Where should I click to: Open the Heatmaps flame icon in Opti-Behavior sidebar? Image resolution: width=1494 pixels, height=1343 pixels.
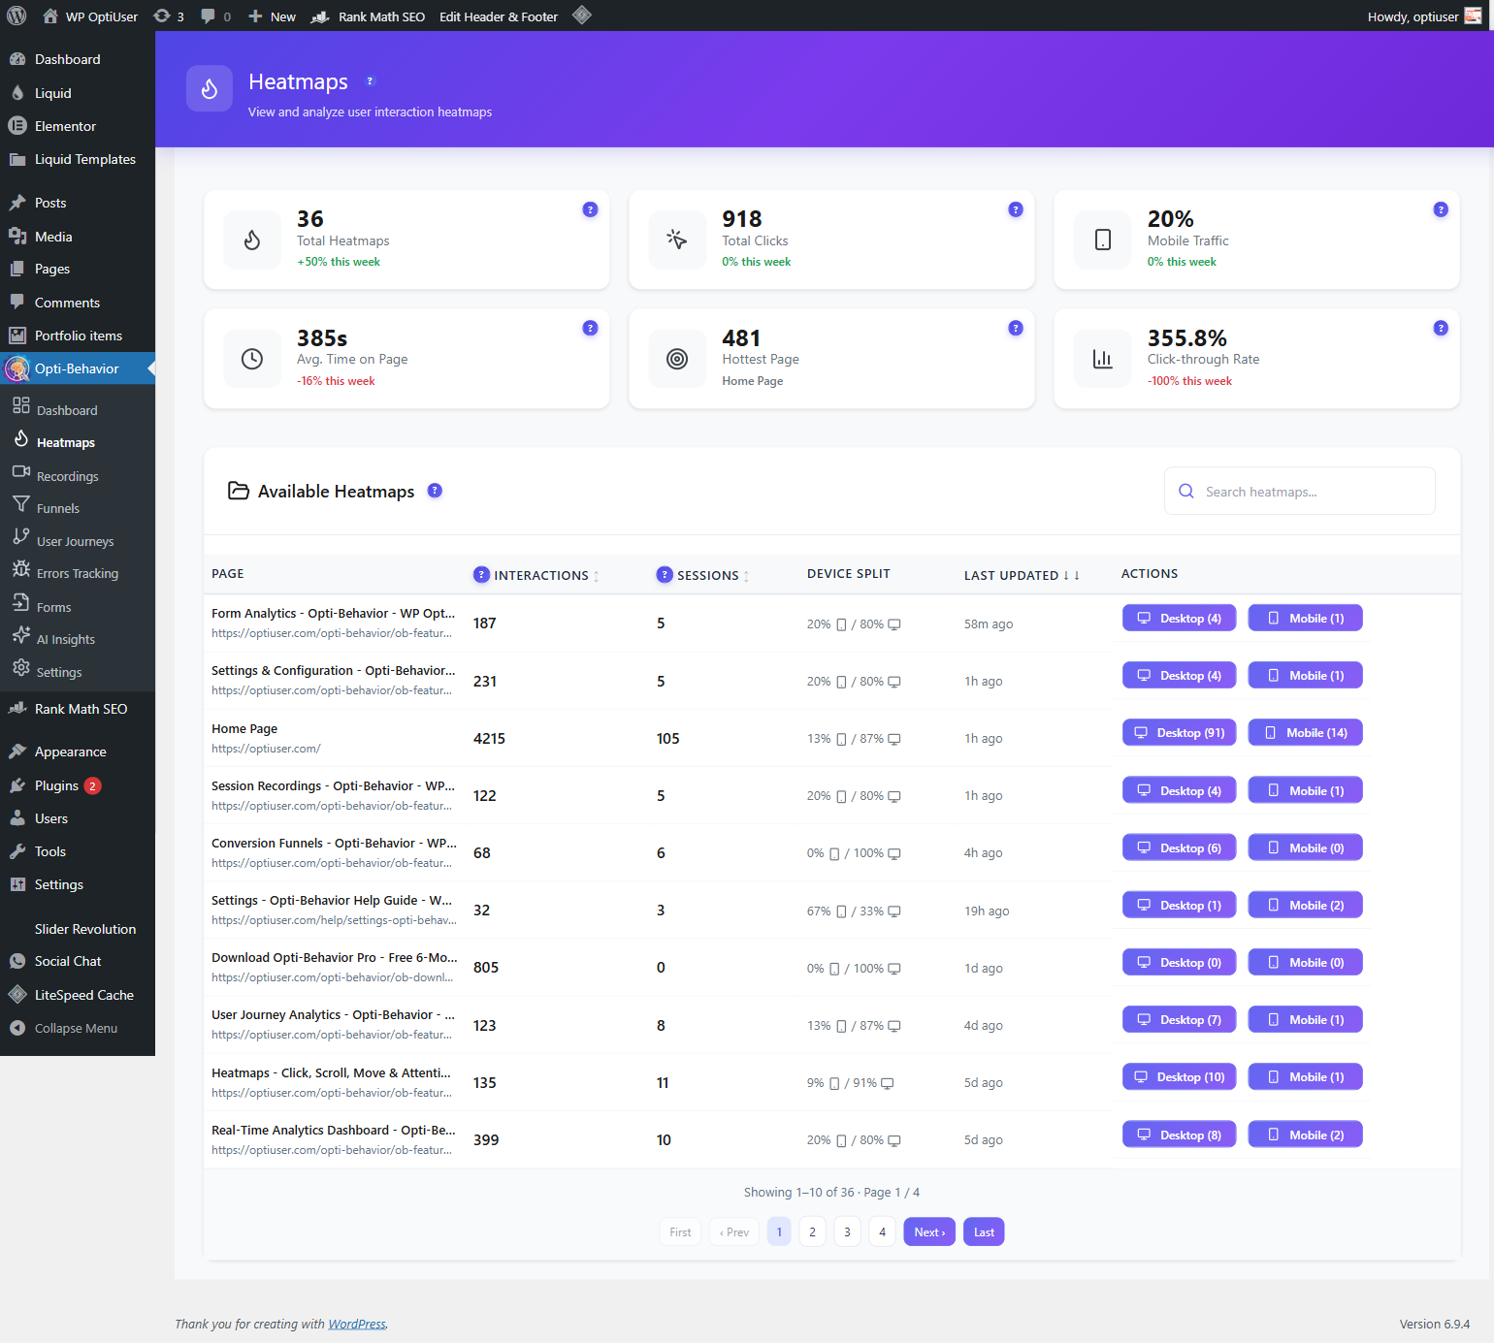click(x=20, y=441)
